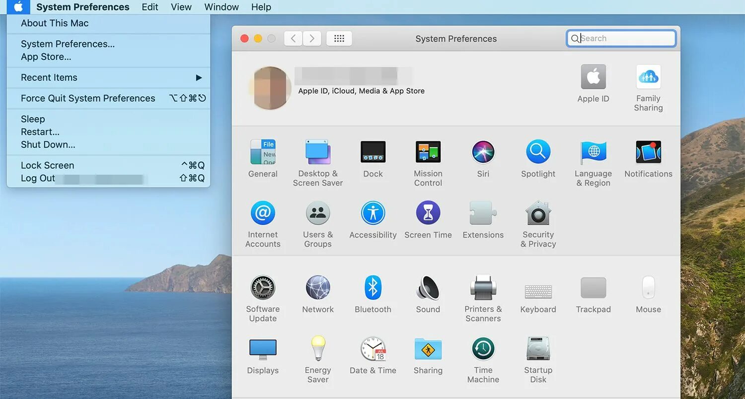The height and width of the screenshot is (399, 745).
Task: Open Software Update pane
Action: [263, 298]
